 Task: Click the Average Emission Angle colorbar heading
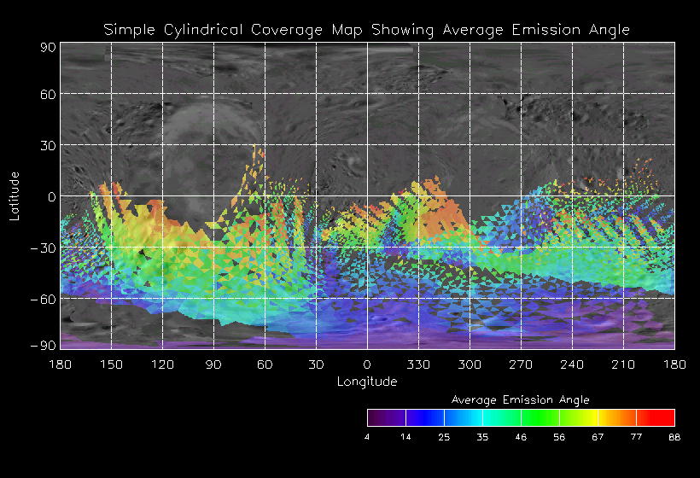click(520, 399)
